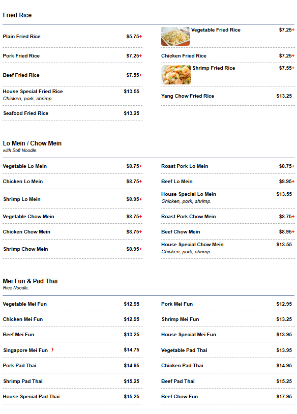297x414 pixels.
Task: Click the Chicken Fried Rice price $7.25+
Action: pyautogui.click(x=287, y=56)
